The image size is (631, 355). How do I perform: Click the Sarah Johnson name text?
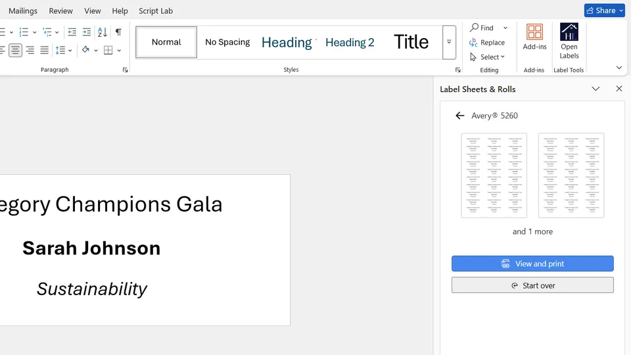tap(91, 248)
